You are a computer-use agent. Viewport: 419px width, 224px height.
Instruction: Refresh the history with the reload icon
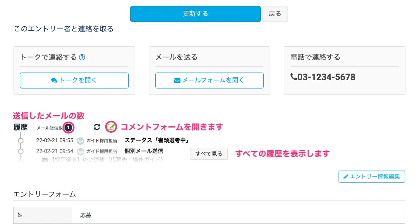point(97,127)
